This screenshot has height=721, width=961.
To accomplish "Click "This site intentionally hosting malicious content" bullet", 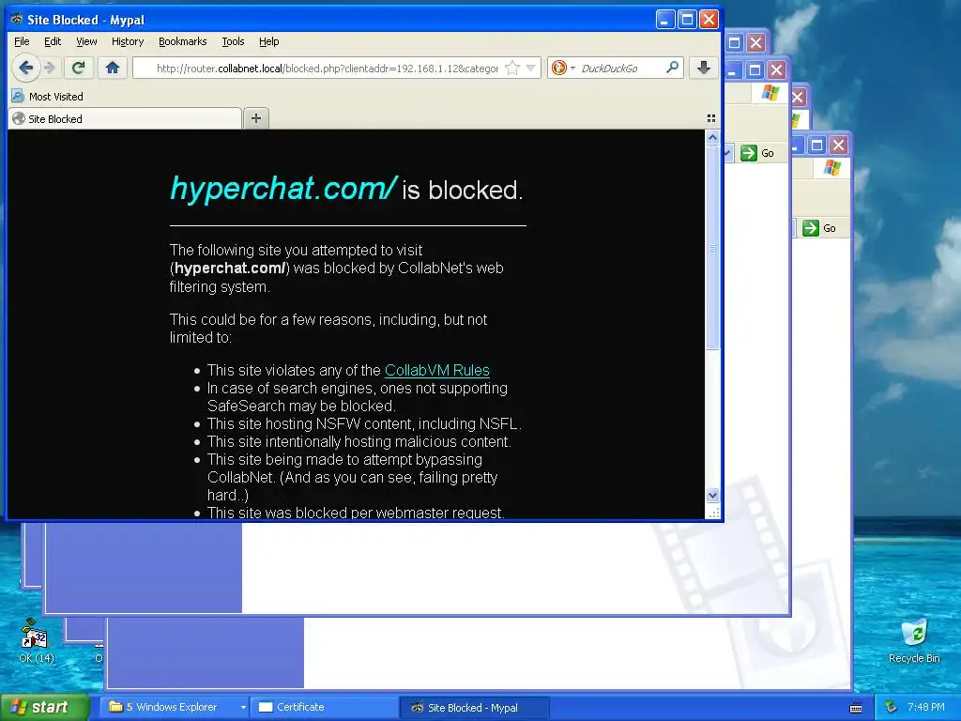I will tap(359, 441).
